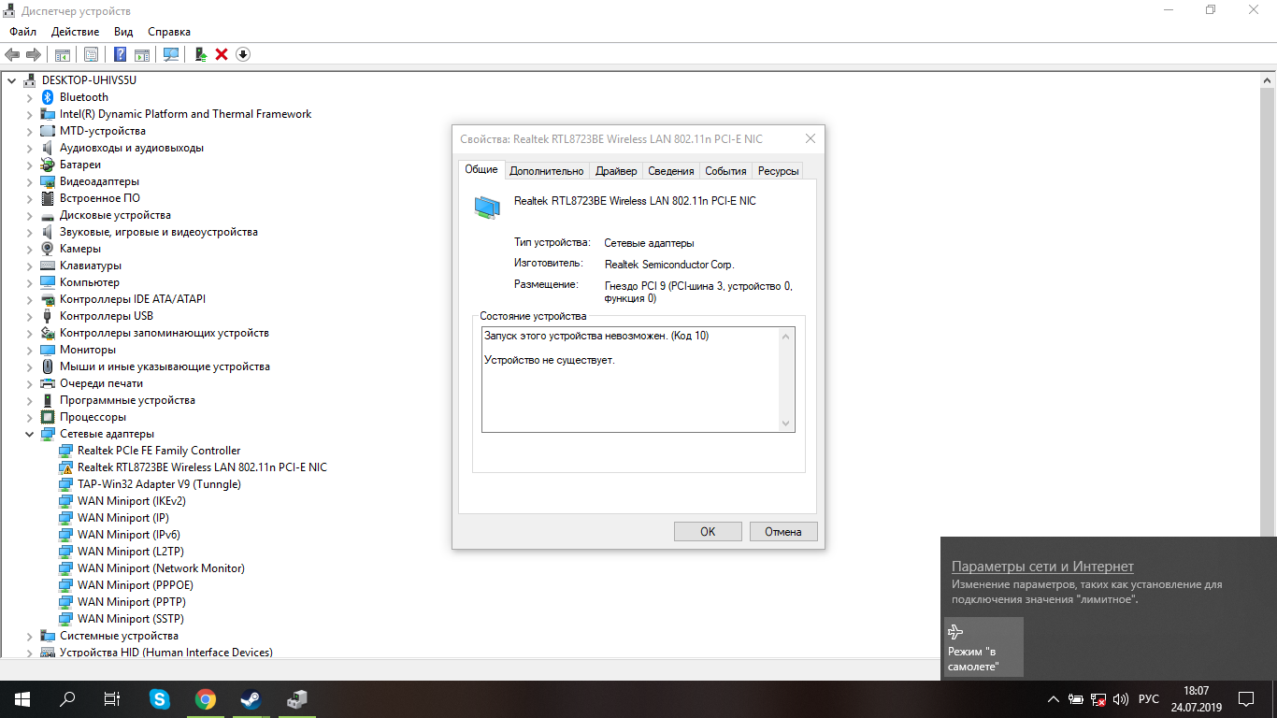
Task: Expand the Видеоадаптеры node
Action: 30,181
